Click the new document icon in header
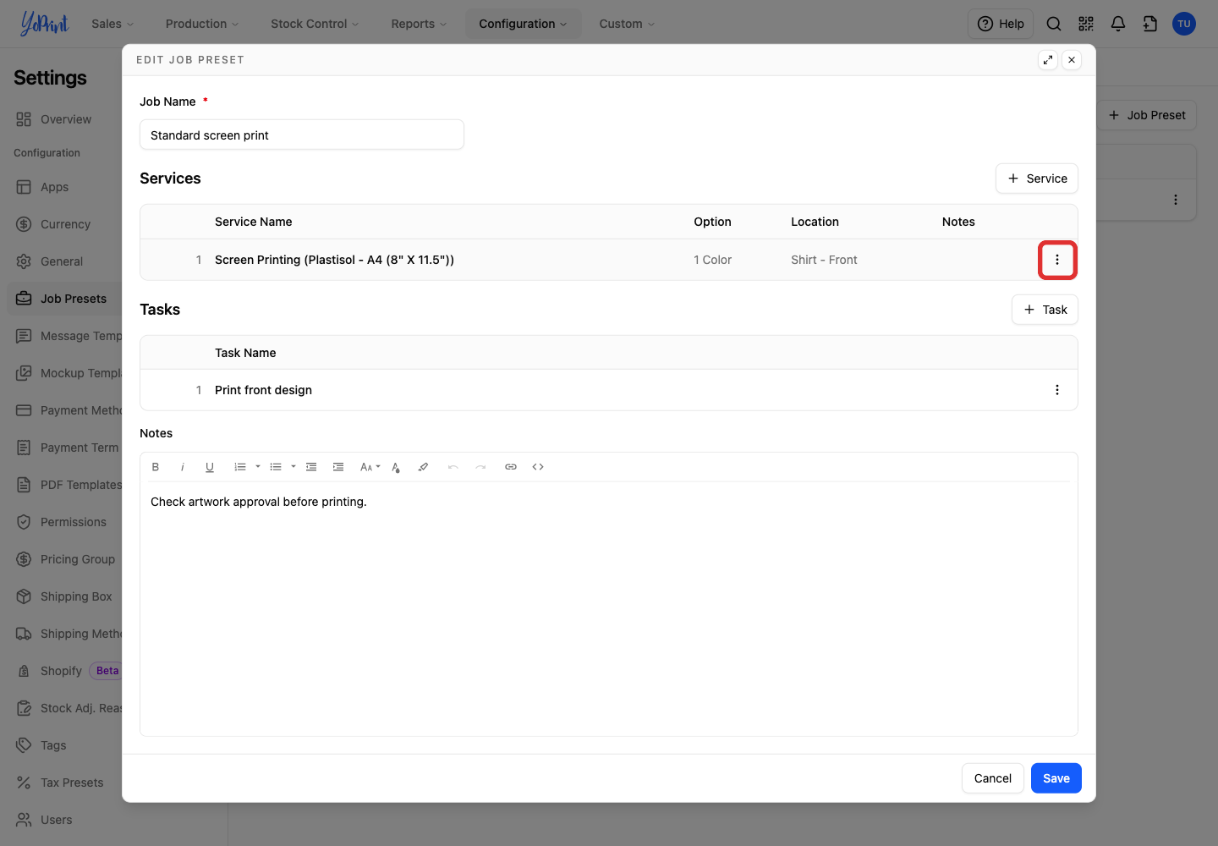1218x846 pixels. (x=1150, y=24)
